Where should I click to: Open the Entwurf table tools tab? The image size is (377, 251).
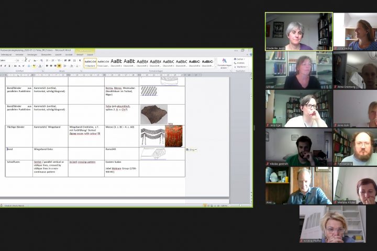[x=80, y=55]
